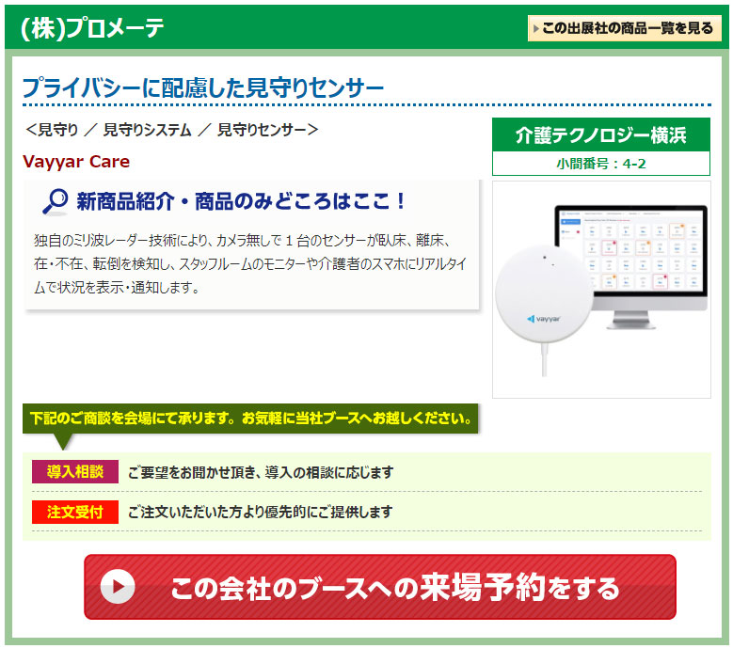
Task: Click the (株)プロメーテ company name header
Action: pyautogui.click(x=92, y=28)
